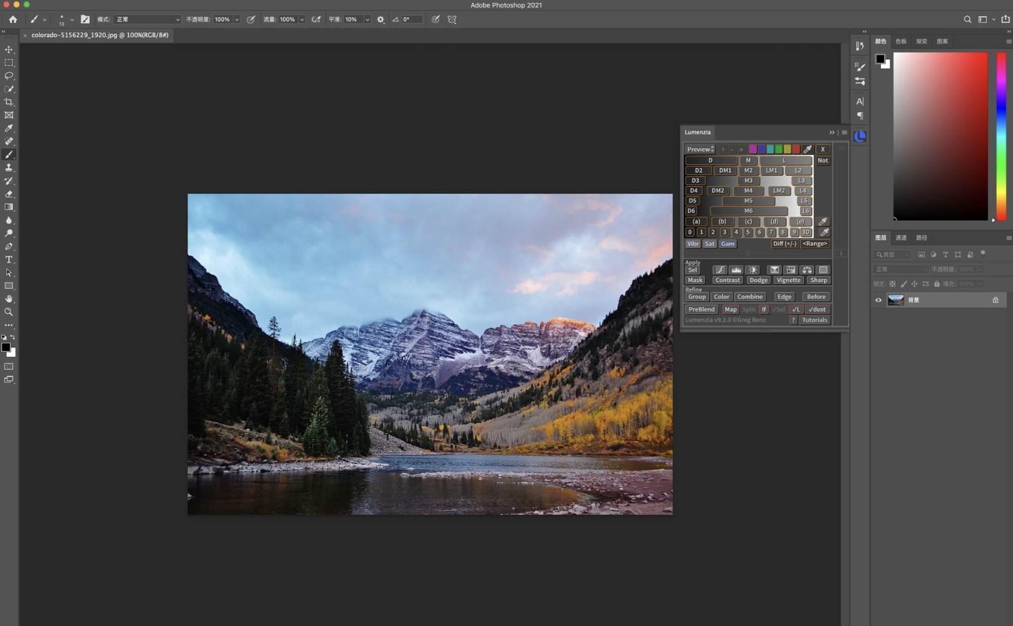Apply the Vignette button in Lumenzia

(x=787, y=279)
